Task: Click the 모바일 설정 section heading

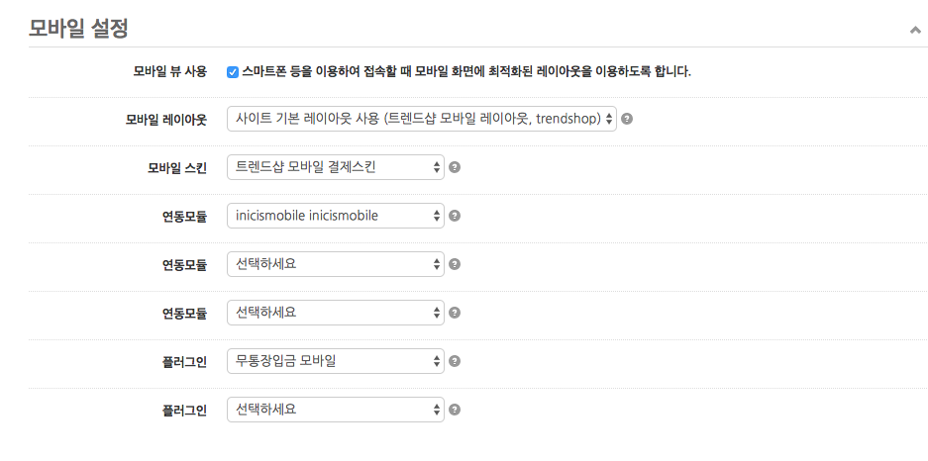Action: pyautogui.click(x=78, y=29)
